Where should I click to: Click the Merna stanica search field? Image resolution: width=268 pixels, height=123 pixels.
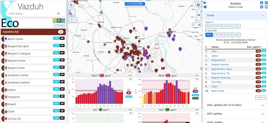click(x=30, y=14)
